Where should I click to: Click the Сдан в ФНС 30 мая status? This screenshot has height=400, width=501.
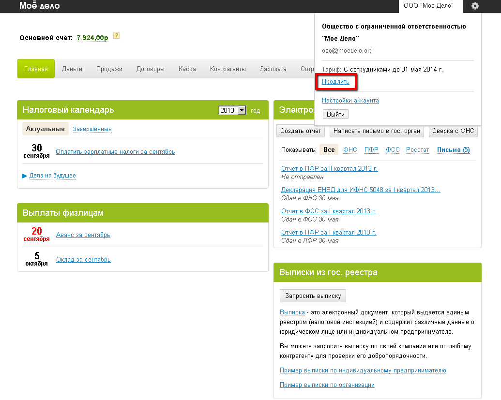point(310,198)
